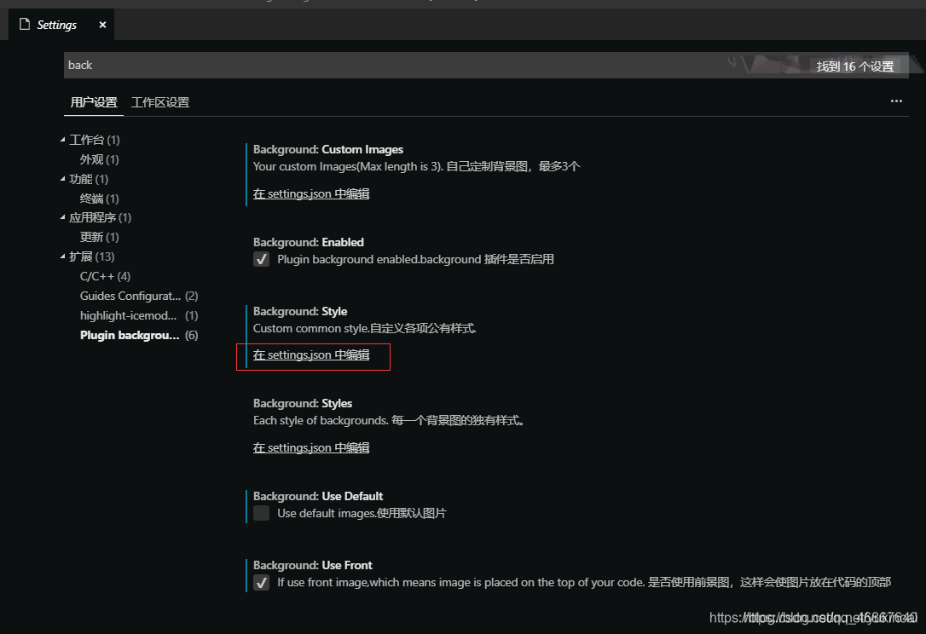Open settings.json link under Custom Images

(x=311, y=193)
